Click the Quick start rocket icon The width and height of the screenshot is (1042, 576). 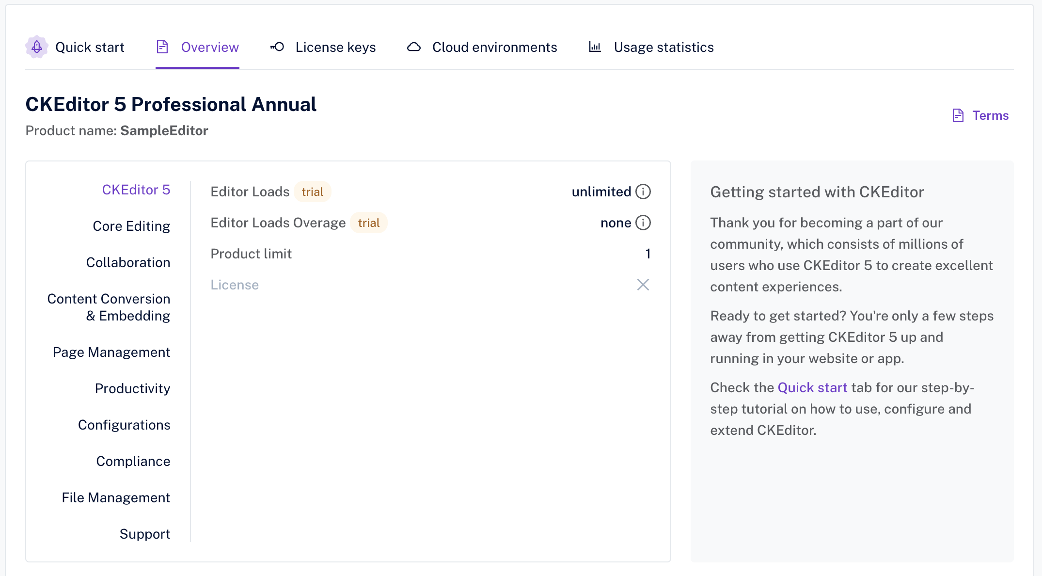click(x=37, y=47)
